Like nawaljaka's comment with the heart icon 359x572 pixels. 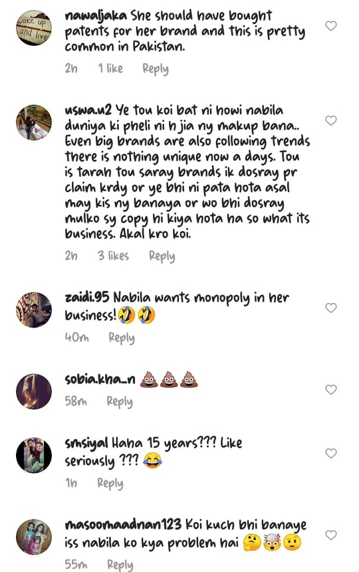click(x=331, y=26)
